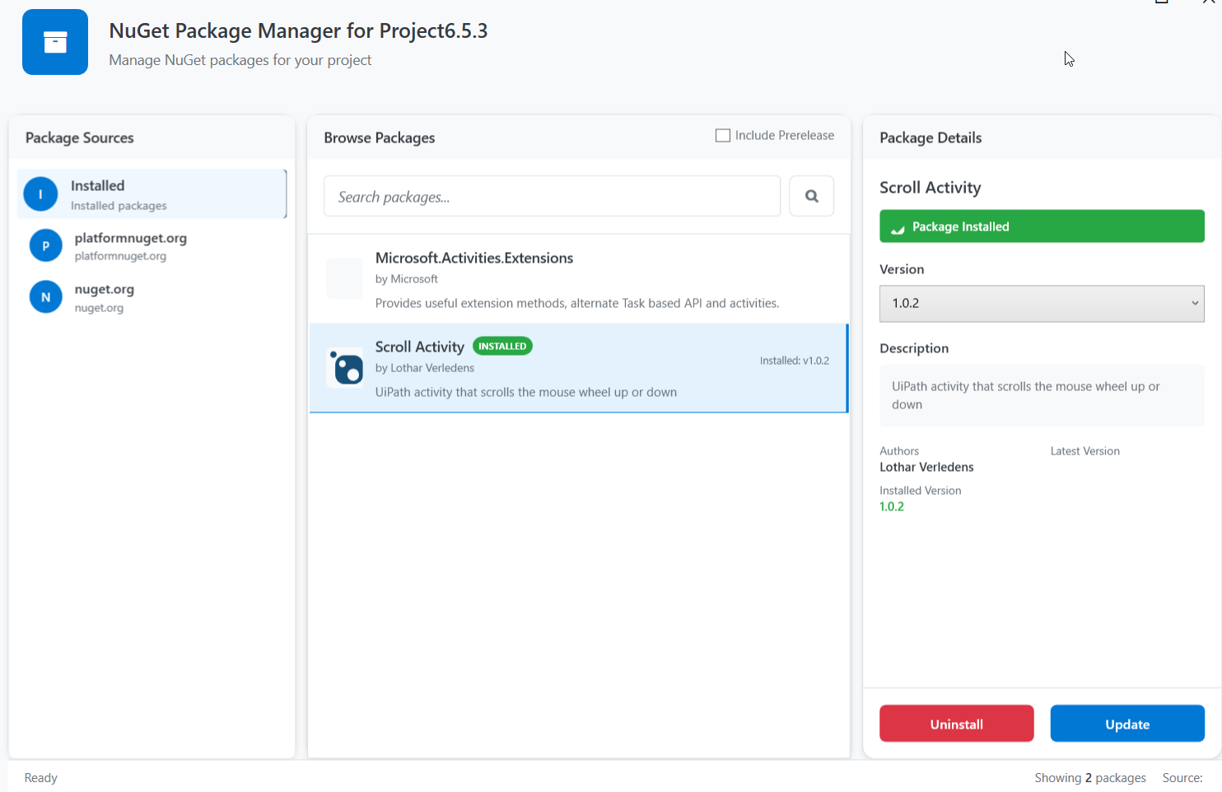Click the Latest Version label
1222x792 pixels.
(1085, 451)
